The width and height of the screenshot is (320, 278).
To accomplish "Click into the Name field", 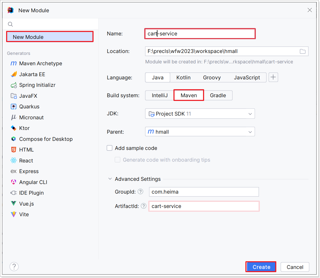I will pyautogui.click(x=200, y=34).
